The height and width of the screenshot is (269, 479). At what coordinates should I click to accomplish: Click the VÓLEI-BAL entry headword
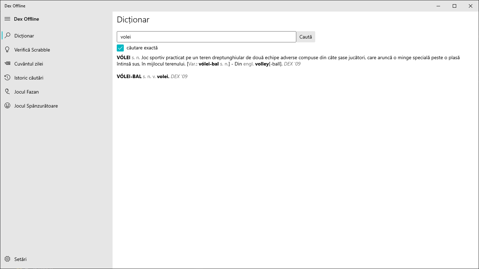pos(129,76)
